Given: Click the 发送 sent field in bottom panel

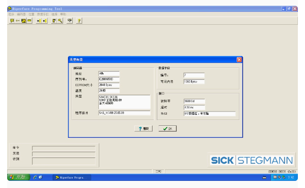Looking at the screenshot, I should tap(64, 154).
